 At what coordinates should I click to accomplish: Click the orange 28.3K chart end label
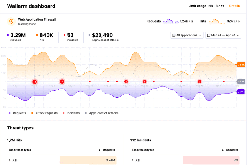(x=241, y=64)
